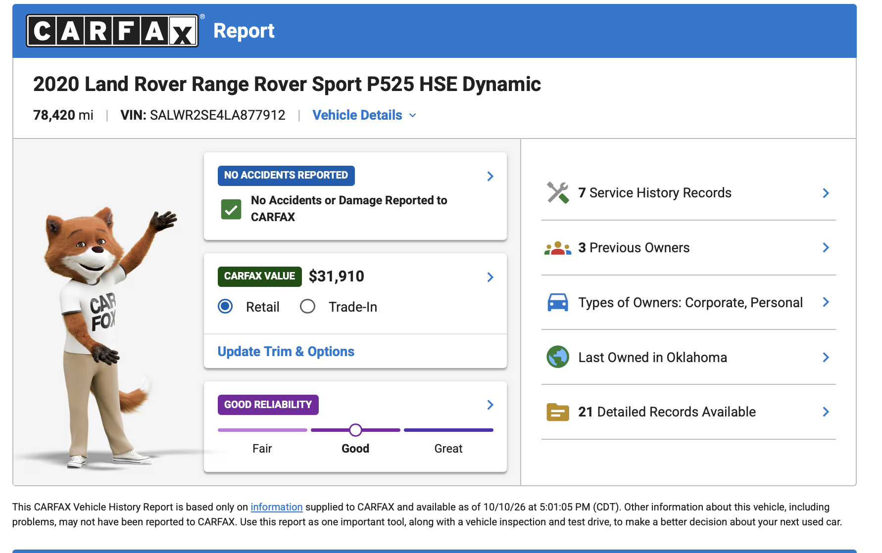Open Previous Owners chevron arrow
The image size is (882, 553).
pos(826,247)
